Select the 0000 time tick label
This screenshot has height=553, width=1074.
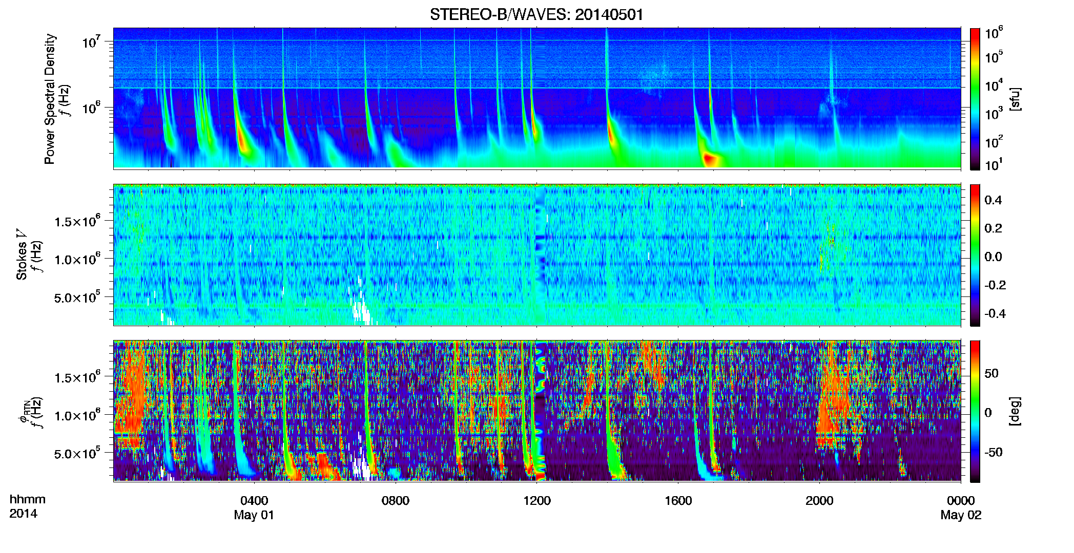(x=961, y=500)
